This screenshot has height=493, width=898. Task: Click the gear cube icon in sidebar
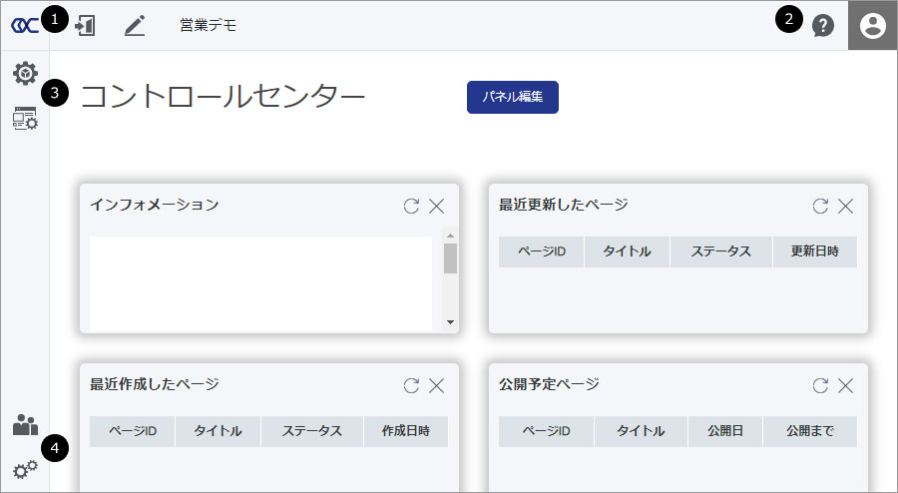(25, 73)
